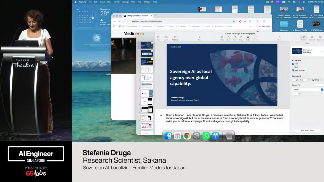Start the slideshow with Play button

[199, 38]
